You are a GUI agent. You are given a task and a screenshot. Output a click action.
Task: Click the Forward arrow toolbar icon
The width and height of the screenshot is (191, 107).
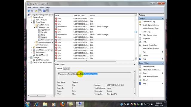32,11
